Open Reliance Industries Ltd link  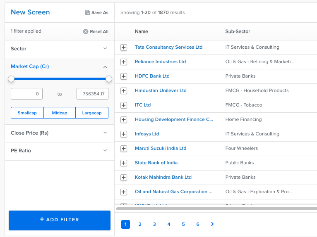(x=160, y=62)
